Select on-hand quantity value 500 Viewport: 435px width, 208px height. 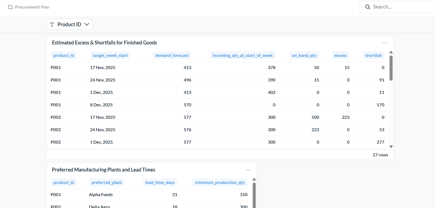[315, 117]
